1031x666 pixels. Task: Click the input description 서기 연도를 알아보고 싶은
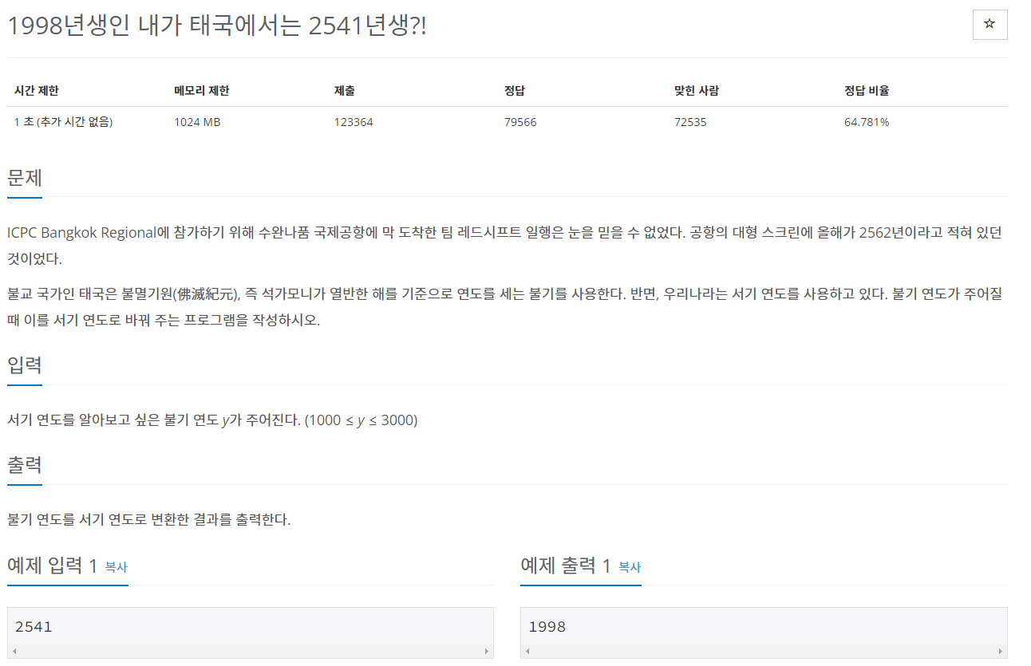pyautogui.click(x=212, y=420)
